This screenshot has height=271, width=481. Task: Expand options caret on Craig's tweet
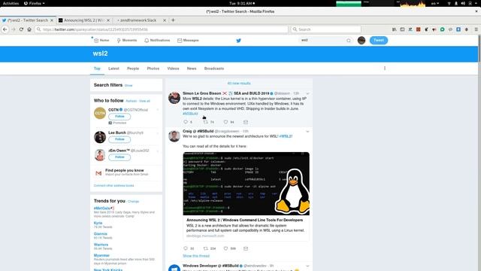307,132
